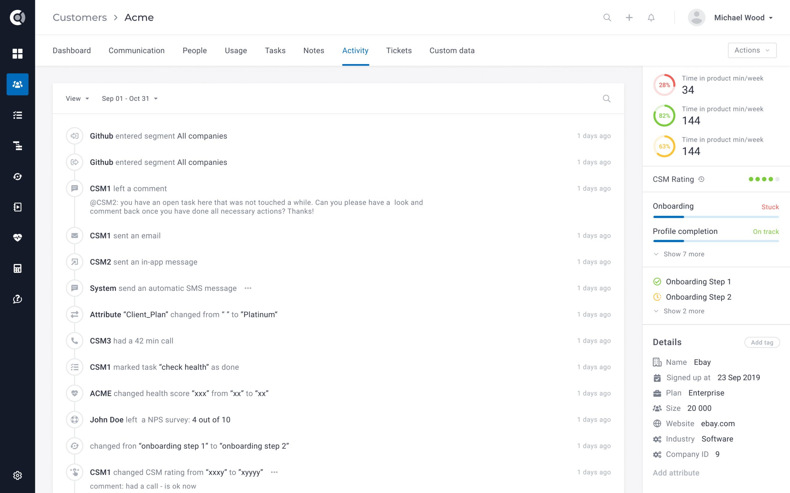Switch to the Dashboard tab

[x=72, y=51]
